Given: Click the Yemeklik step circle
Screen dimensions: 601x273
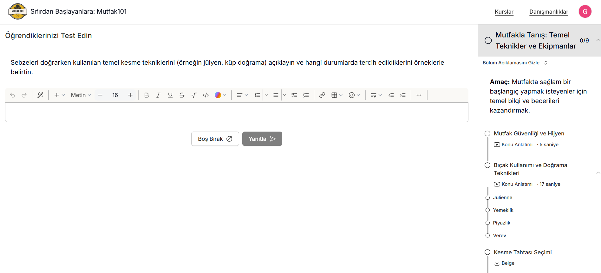Looking at the screenshot, I should 488,210.
